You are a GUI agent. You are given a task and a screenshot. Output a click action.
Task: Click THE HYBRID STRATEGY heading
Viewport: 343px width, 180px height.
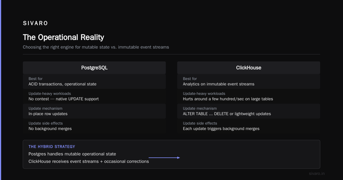click(52, 147)
